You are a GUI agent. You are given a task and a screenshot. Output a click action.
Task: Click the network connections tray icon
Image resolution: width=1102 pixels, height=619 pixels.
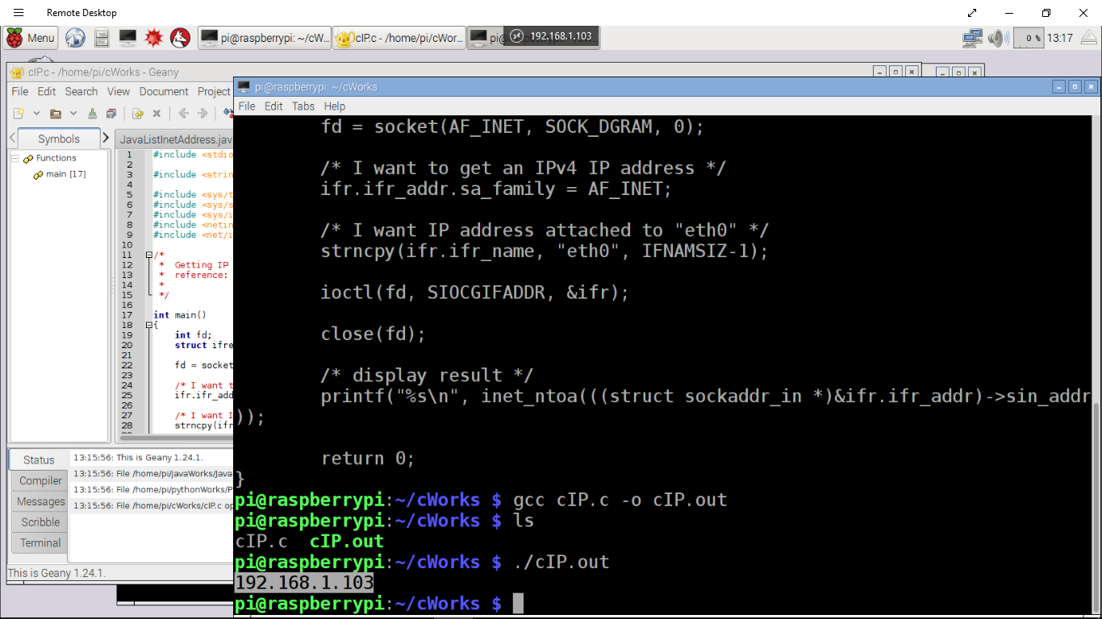coord(972,38)
